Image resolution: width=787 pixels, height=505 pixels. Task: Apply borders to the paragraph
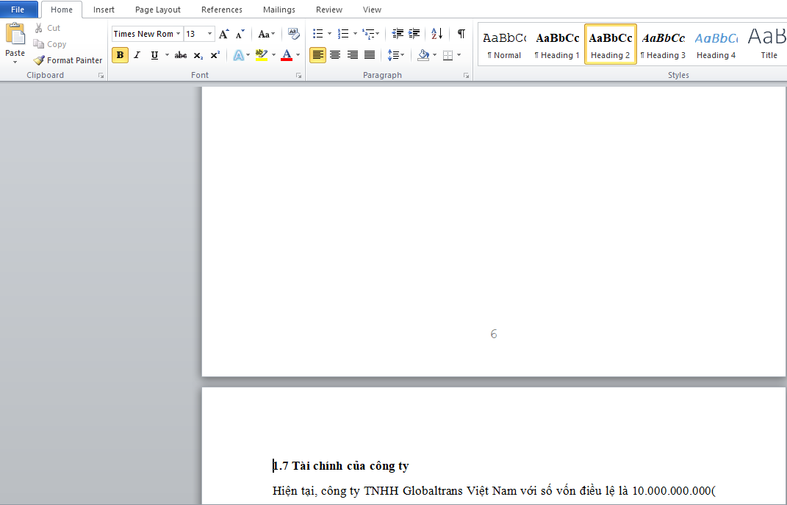coord(448,55)
